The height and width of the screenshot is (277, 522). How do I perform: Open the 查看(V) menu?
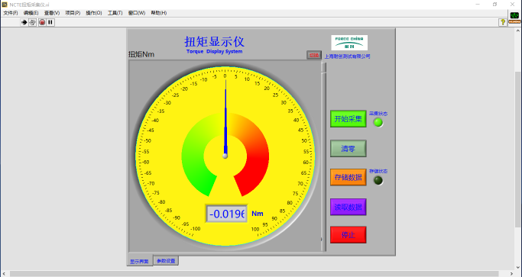52,13
